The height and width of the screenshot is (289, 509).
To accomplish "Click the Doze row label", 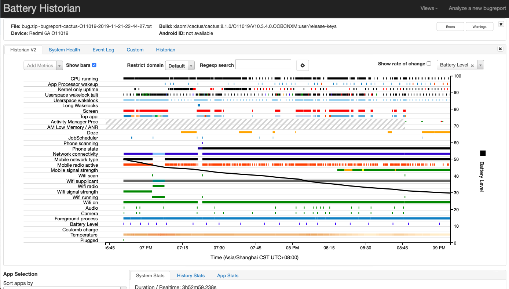I will pyautogui.click(x=92, y=133).
